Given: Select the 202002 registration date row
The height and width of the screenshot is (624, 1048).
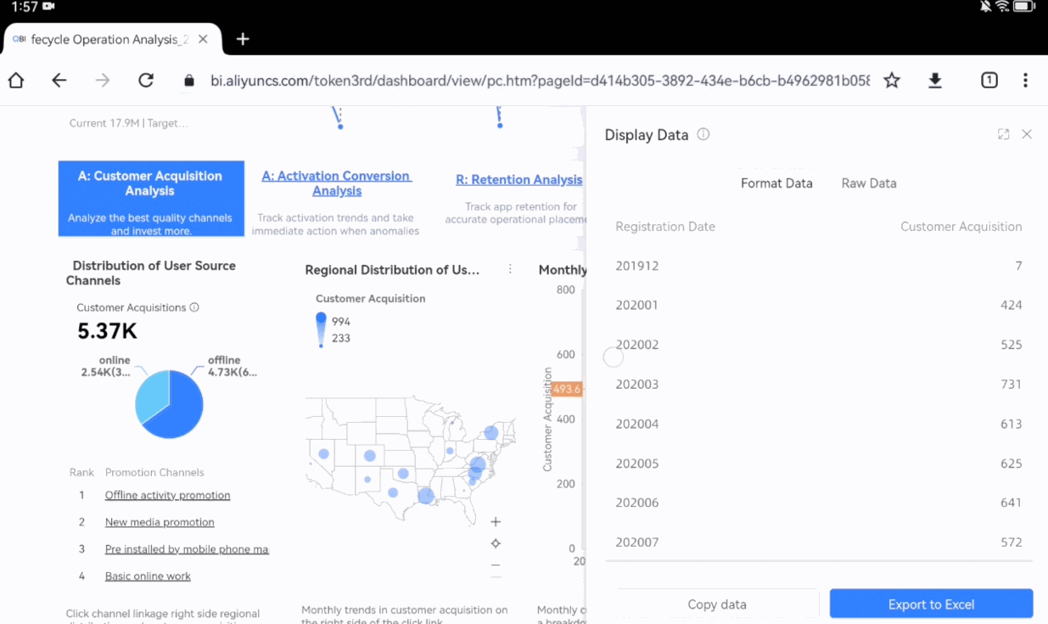Looking at the screenshot, I should [819, 345].
